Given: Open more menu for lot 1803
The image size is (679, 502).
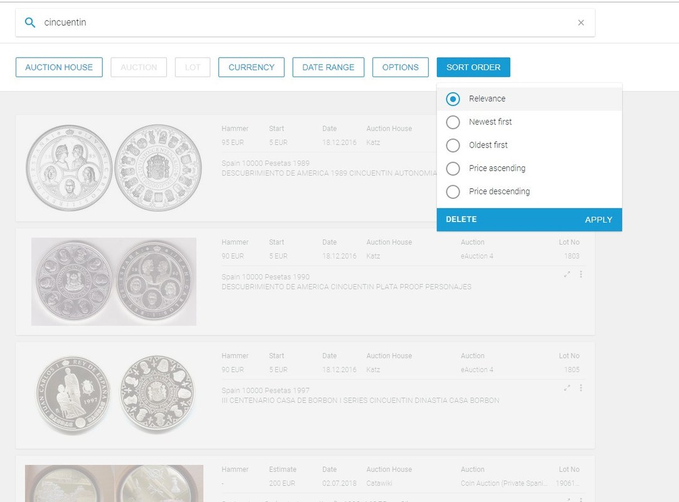Looking at the screenshot, I should 581,274.
